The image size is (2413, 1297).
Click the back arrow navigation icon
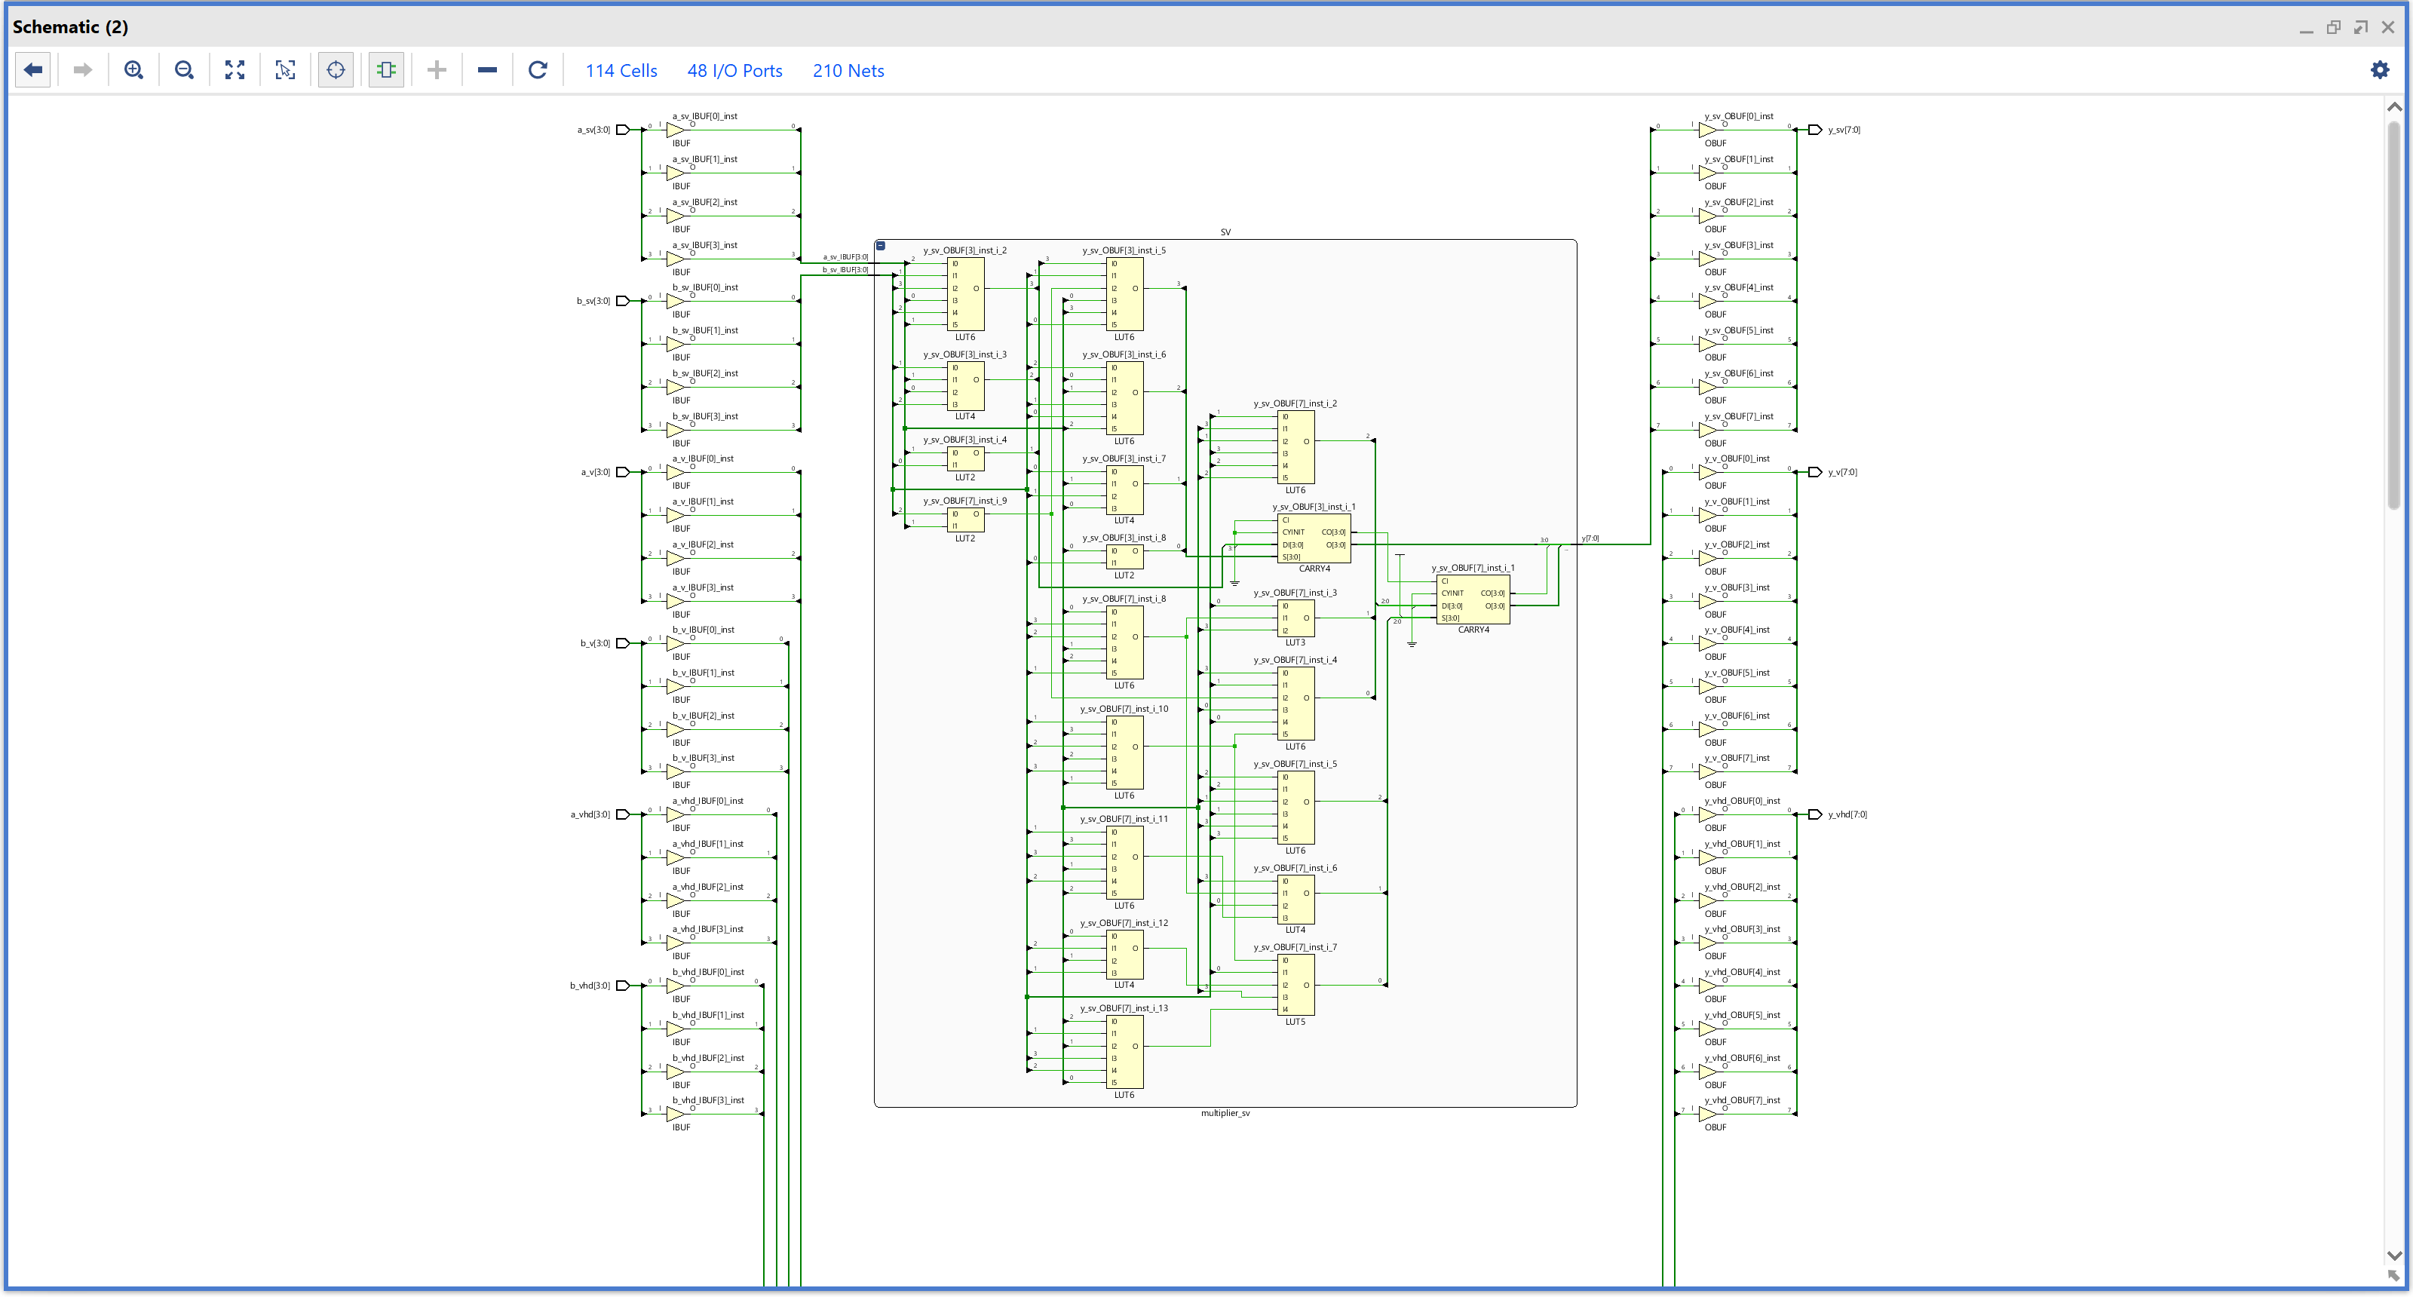(x=32, y=70)
